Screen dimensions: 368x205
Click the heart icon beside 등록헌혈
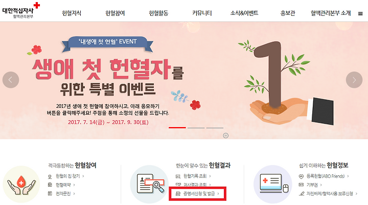[301, 176]
